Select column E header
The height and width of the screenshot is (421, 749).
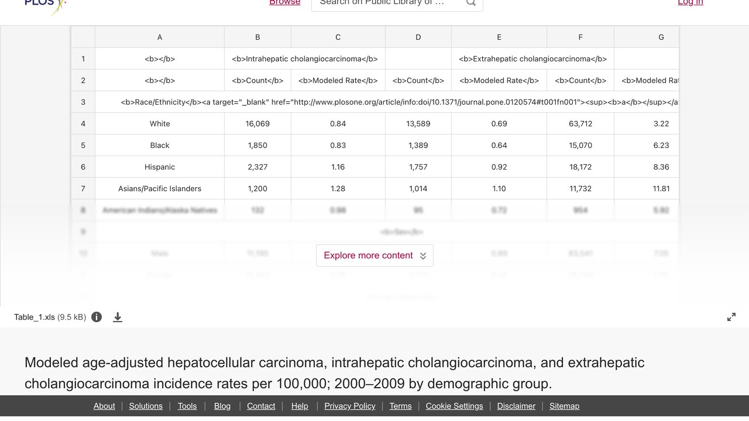point(499,37)
